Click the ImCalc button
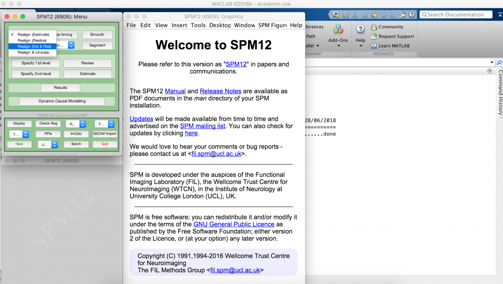503x284 pixels. coord(76,134)
